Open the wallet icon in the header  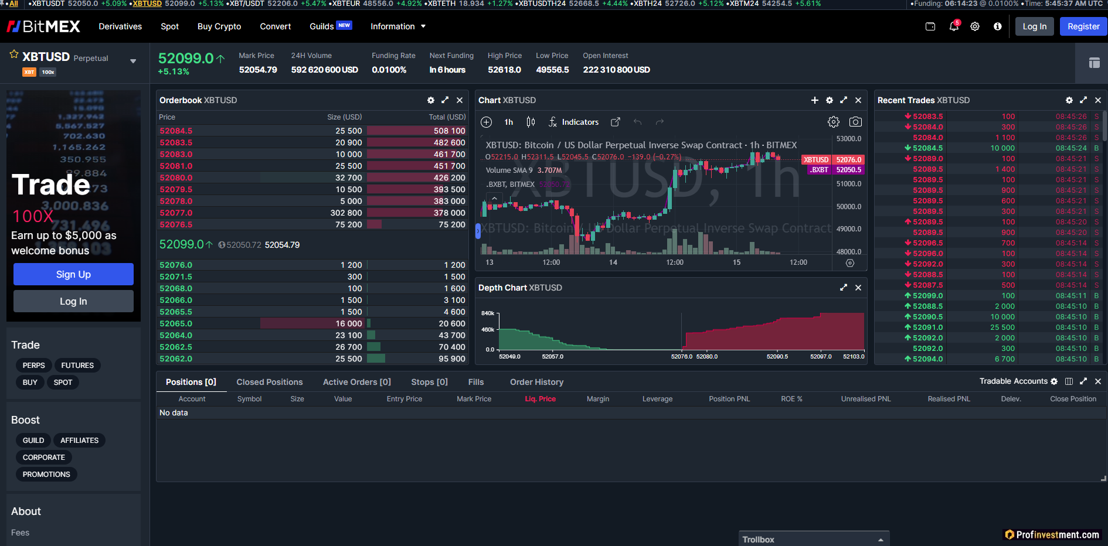(x=930, y=26)
